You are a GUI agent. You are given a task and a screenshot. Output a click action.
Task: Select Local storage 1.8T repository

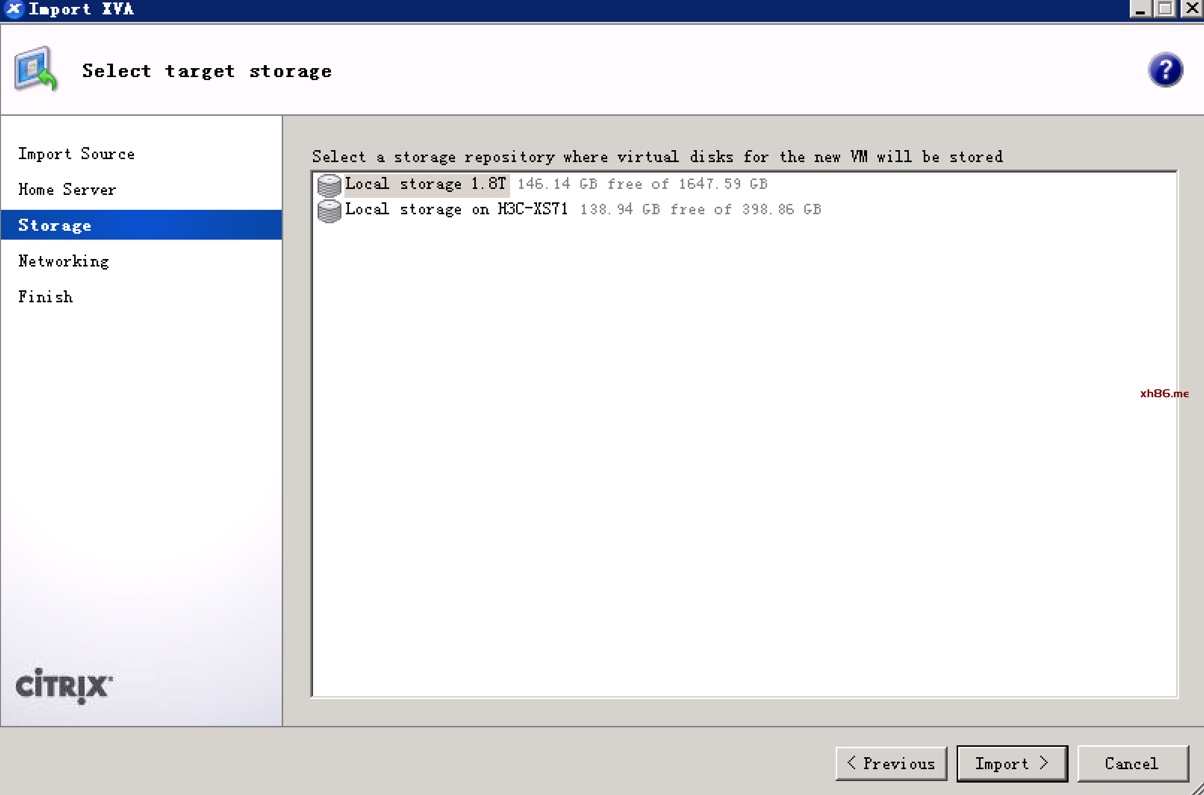427,184
